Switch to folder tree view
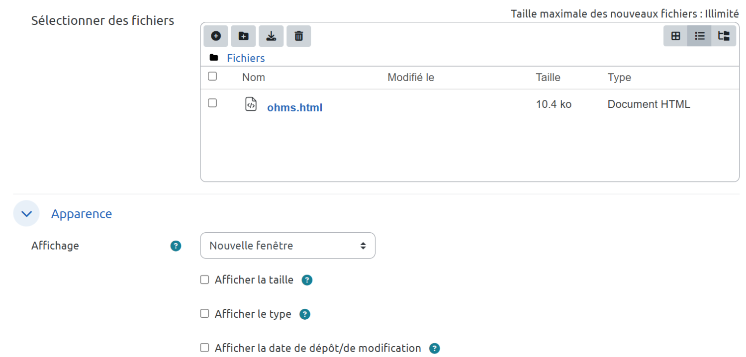Viewport: 746px width, 357px height. 724,36
